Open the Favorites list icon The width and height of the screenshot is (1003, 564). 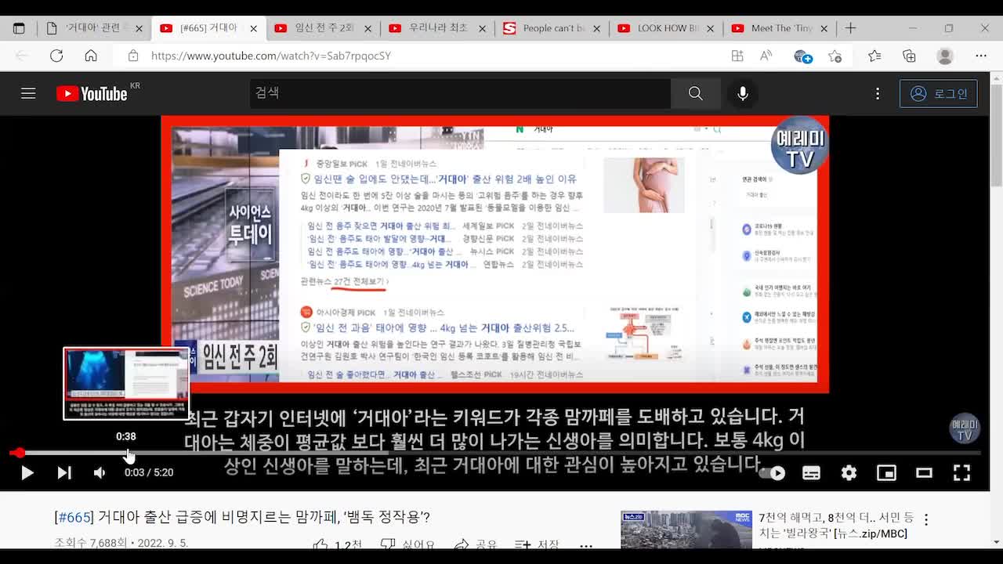874,56
